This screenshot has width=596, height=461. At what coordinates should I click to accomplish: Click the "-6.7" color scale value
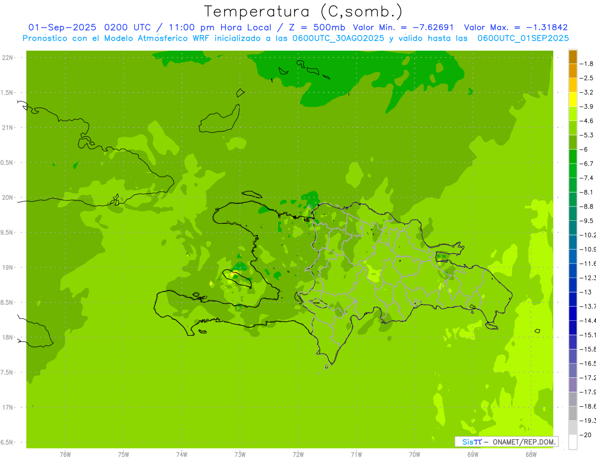tap(587, 164)
